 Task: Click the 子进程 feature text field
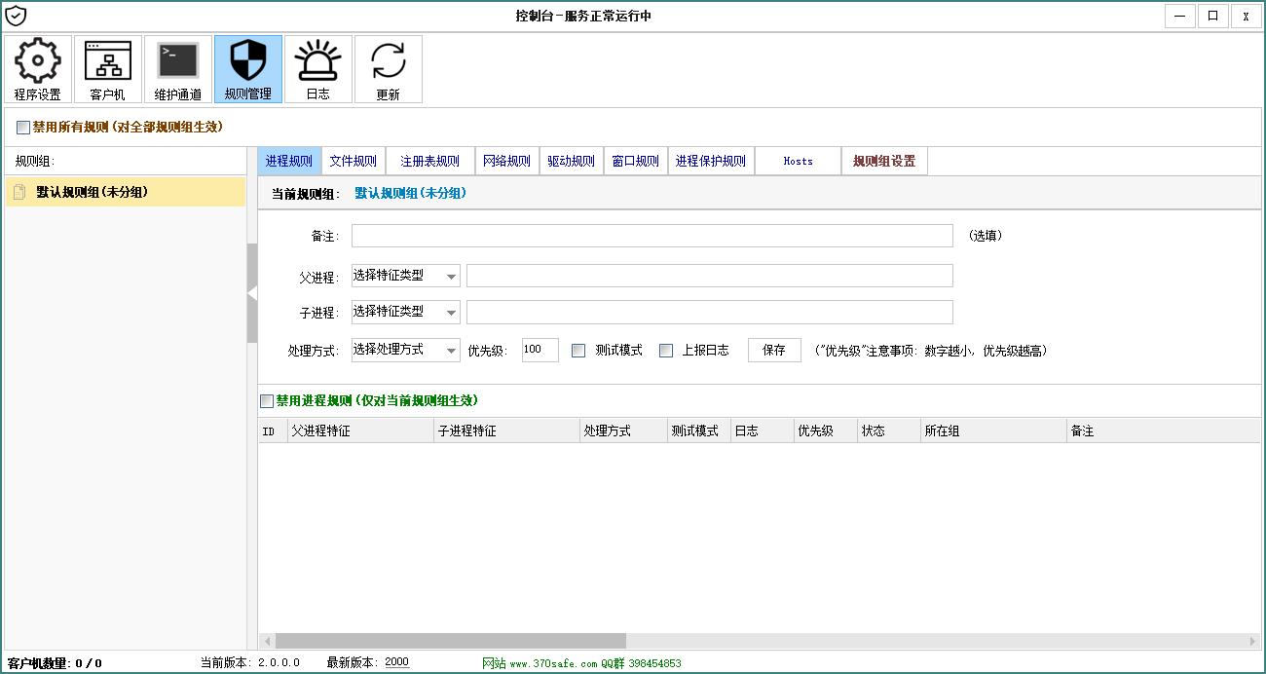(710, 312)
